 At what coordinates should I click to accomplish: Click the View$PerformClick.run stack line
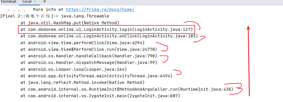pyautogui.click(x=89, y=49)
